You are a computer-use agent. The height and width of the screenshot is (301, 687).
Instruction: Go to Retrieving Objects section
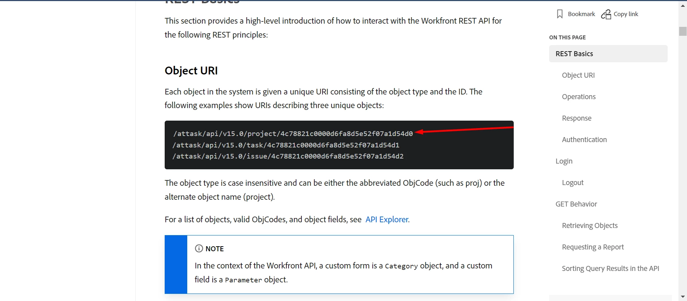point(590,225)
